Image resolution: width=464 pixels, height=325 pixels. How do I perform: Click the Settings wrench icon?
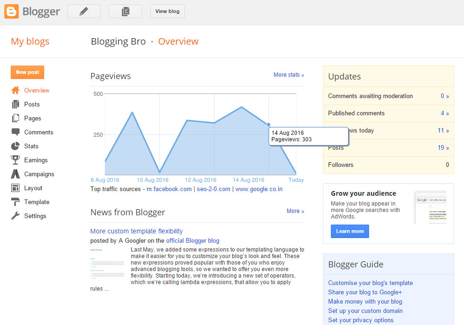coord(15,216)
